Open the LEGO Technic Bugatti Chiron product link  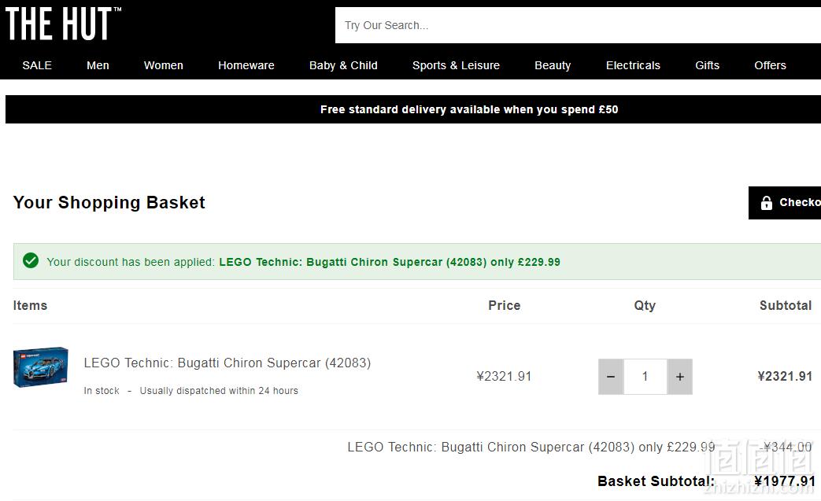(227, 363)
